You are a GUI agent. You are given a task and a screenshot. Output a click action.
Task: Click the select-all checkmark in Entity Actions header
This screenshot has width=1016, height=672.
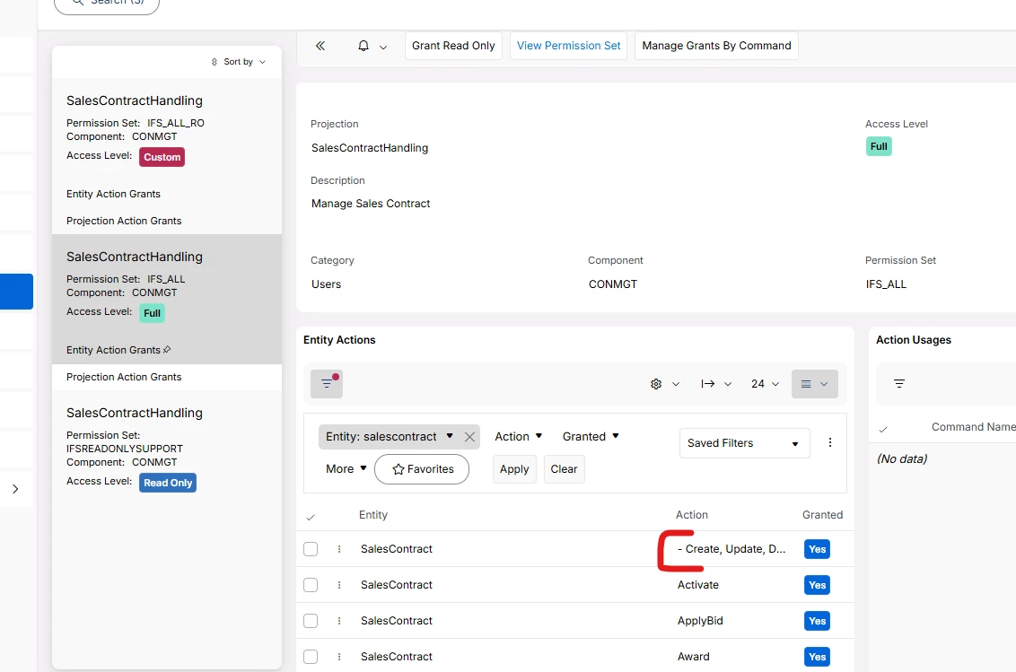coord(311,517)
